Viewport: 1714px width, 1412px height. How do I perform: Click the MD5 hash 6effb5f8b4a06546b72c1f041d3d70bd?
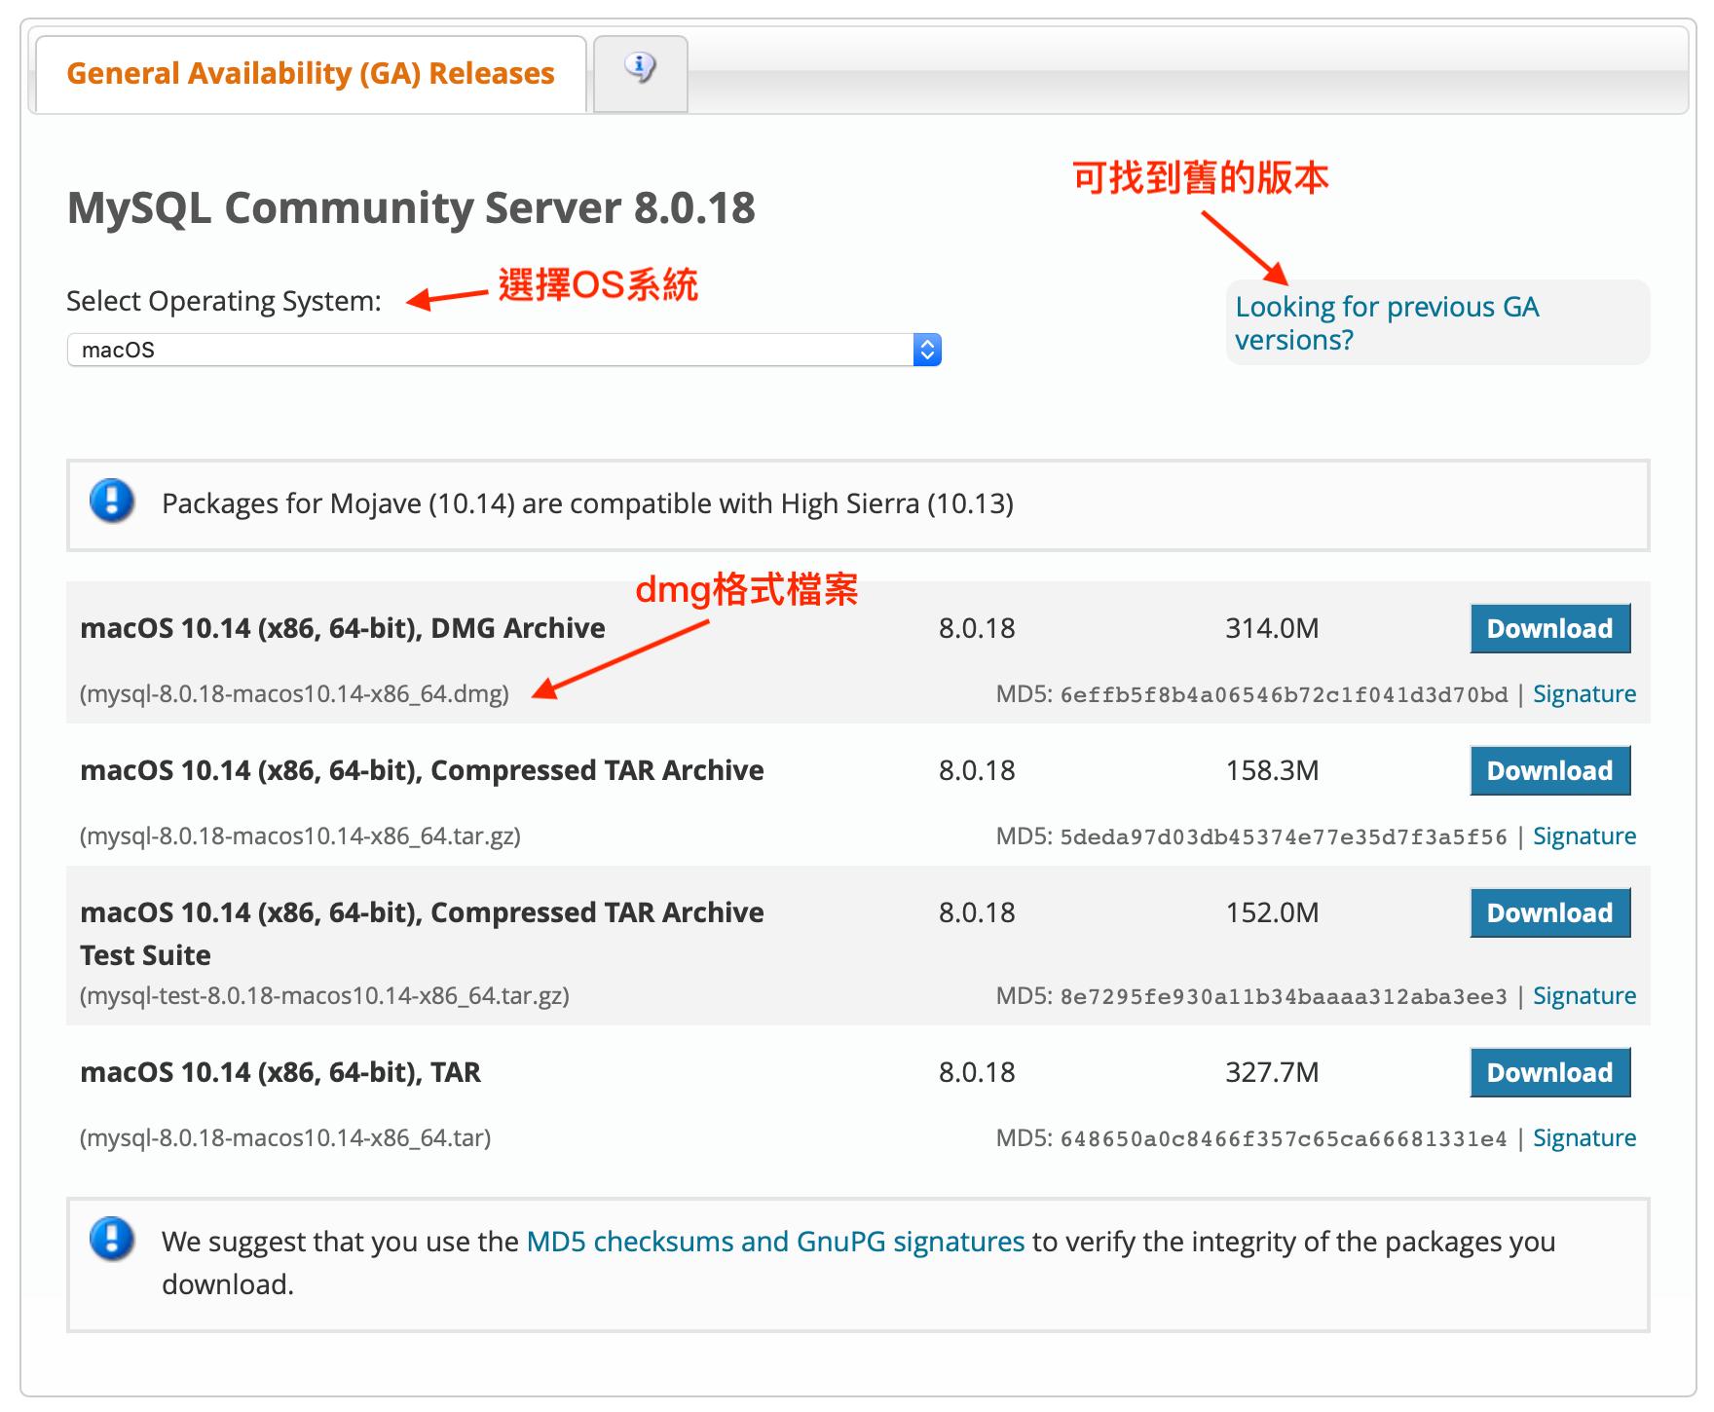[x=1284, y=695]
